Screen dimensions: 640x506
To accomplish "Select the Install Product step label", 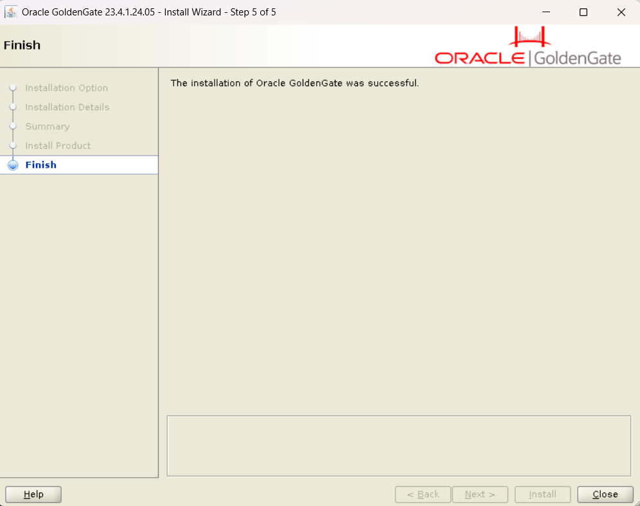I will (58, 146).
